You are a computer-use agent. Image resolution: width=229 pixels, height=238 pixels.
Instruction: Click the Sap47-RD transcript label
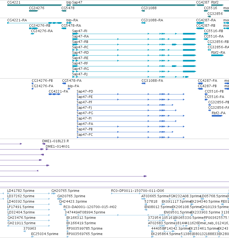pos(80,53)
